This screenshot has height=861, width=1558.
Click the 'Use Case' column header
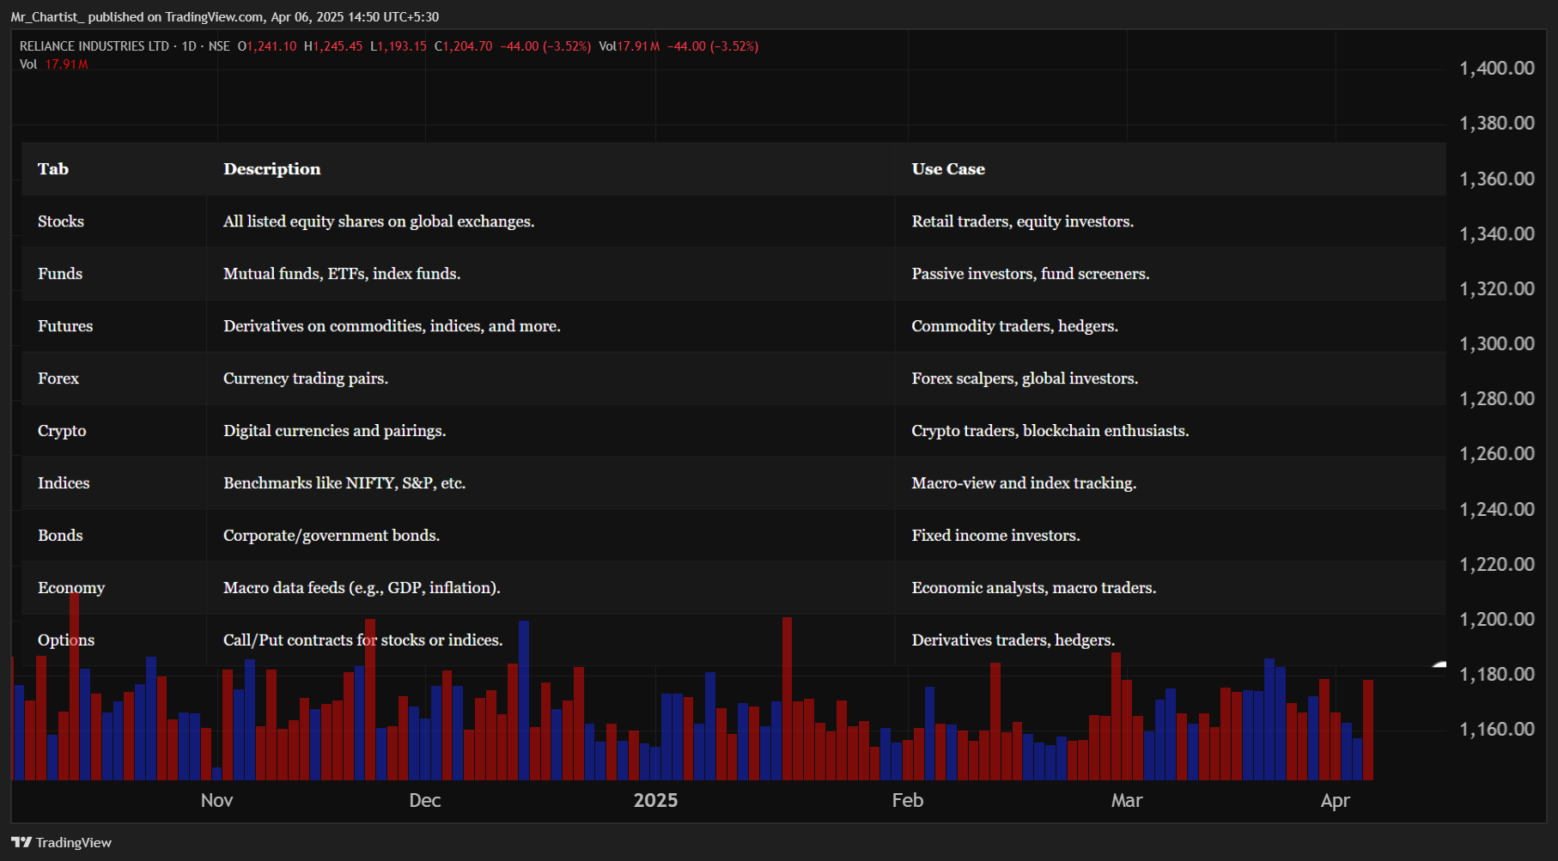[948, 169]
